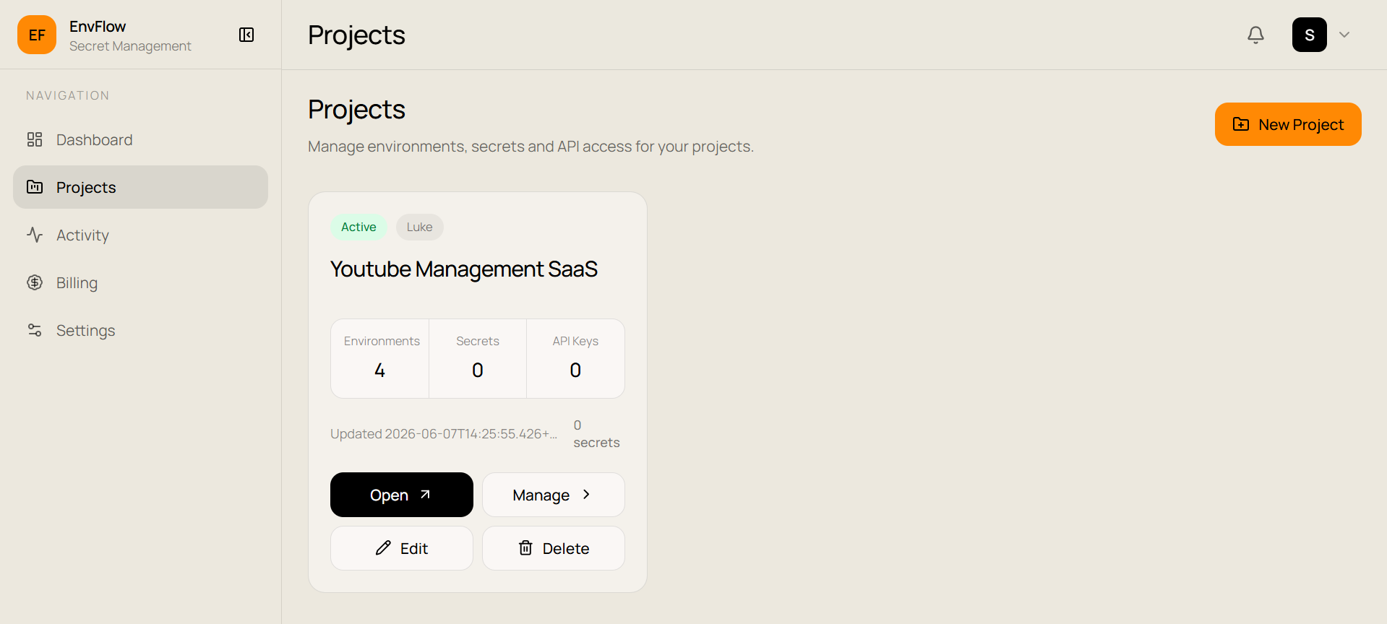The image size is (1387, 624).
Task: Click the Projects folder icon in sidebar
Action: [35, 187]
